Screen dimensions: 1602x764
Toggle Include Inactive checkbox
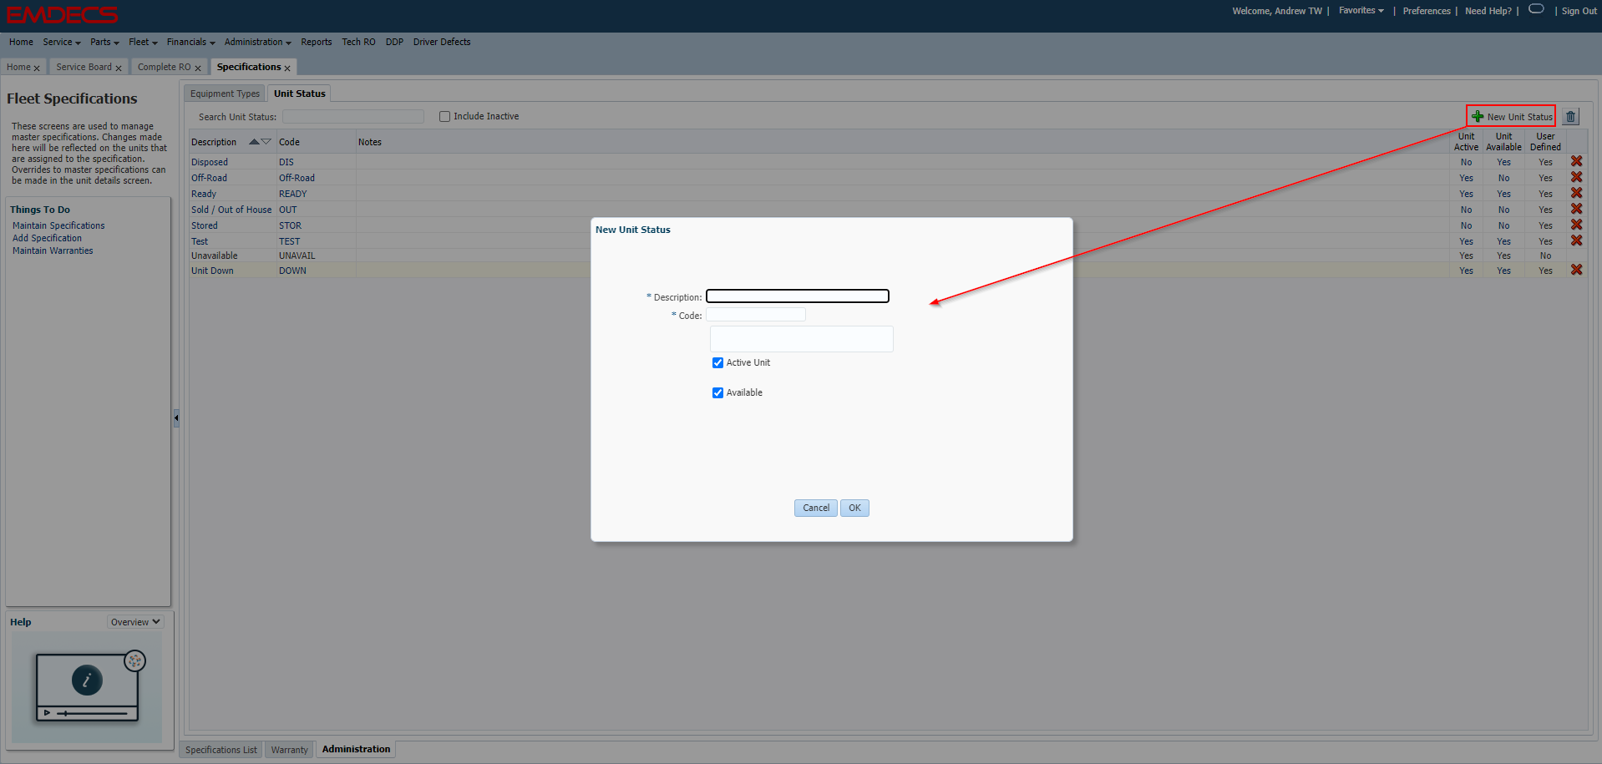tap(445, 117)
